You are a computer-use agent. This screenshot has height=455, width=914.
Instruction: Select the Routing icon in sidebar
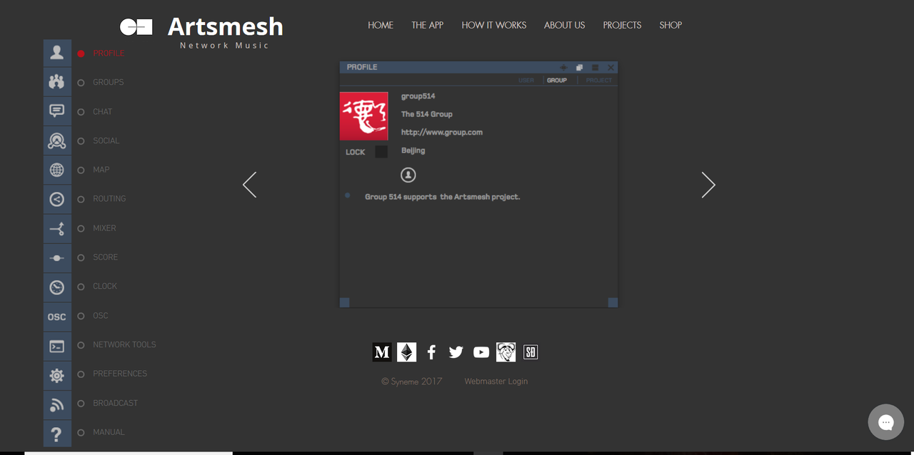pos(57,199)
